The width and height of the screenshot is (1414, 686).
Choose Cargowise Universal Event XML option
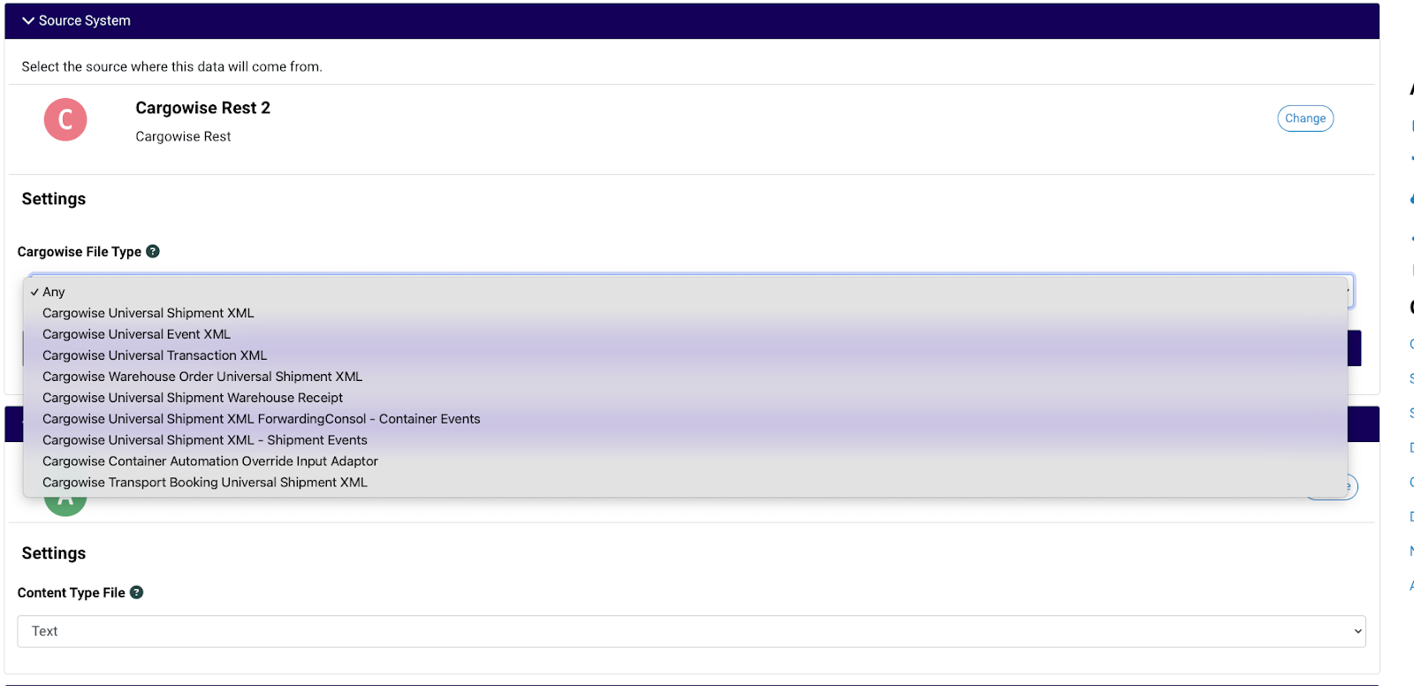[x=685, y=334]
